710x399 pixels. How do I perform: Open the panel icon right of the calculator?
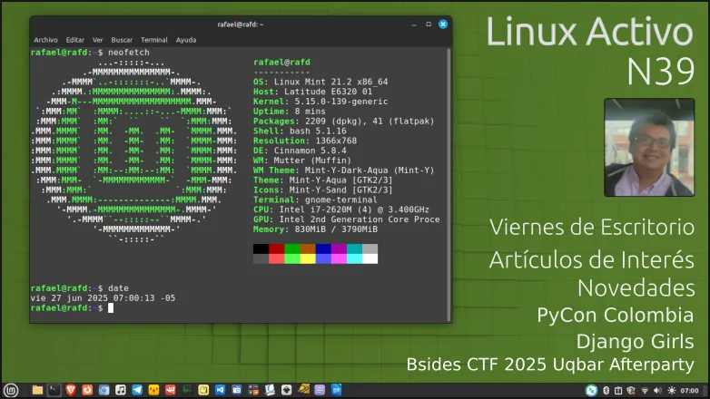pos(270,390)
